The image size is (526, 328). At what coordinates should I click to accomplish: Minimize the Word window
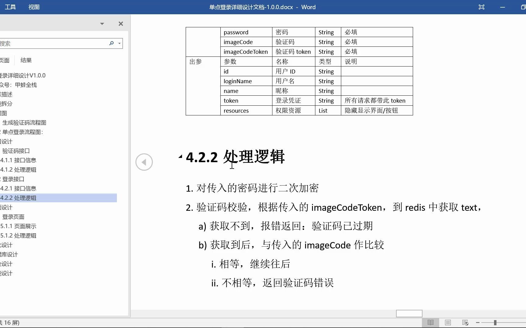(x=503, y=7)
